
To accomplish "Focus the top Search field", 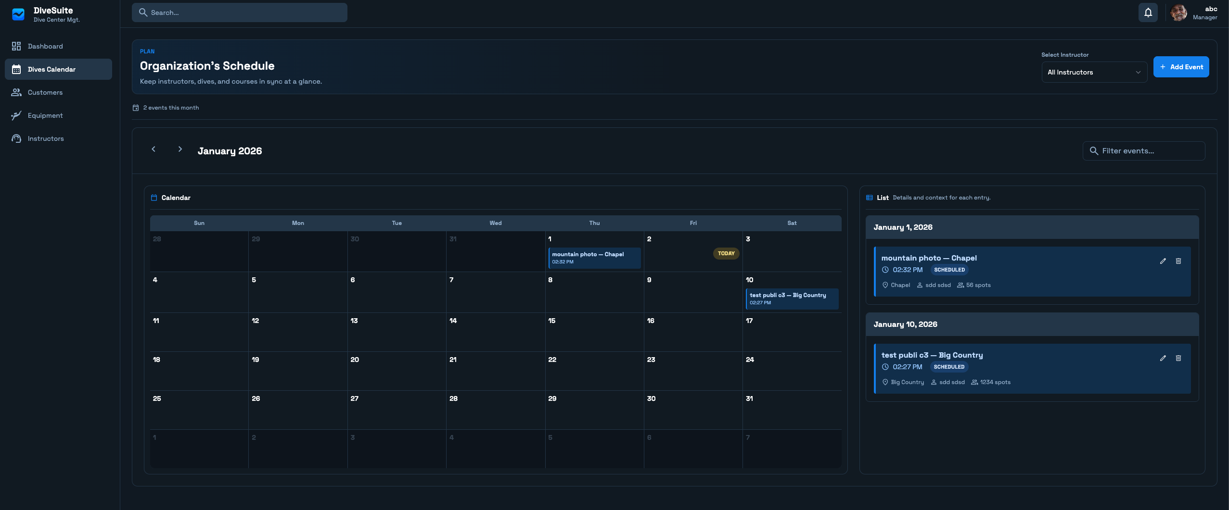I will (240, 12).
